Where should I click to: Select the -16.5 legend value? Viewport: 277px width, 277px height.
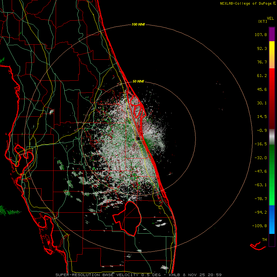[261, 144]
